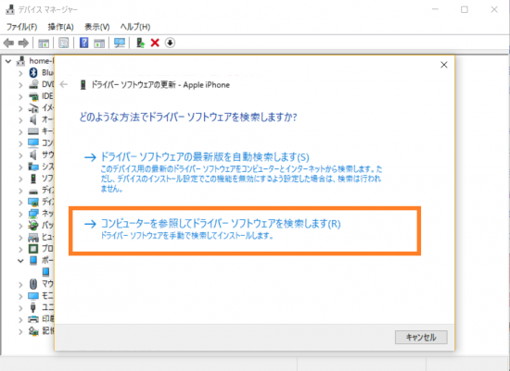Collapse the expanded ポー portable devices node
Image resolution: width=510 pixels, height=371 pixels.
click(20, 261)
